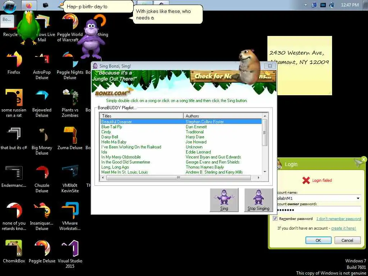Click the BONZI.COM logo in banner
Viewport: 368px width, 276px height.
point(113,93)
